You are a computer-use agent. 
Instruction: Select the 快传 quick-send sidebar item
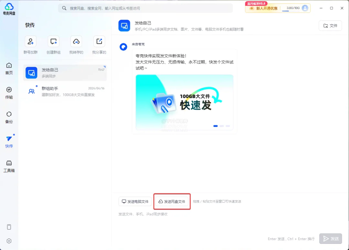pos(9,142)
